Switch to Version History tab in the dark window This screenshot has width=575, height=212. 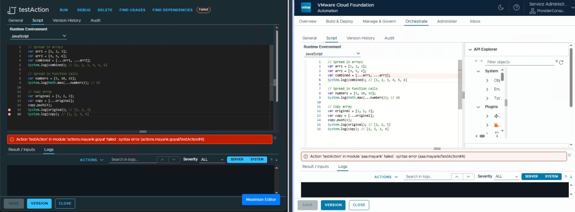[x=67, y=21]
